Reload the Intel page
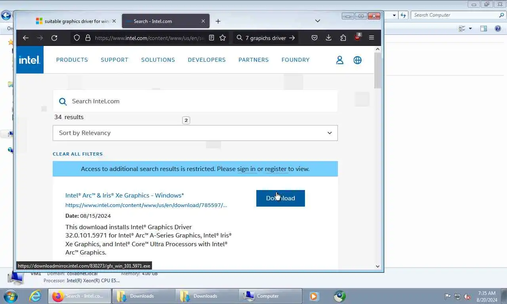Viewport: 507px width, 304px height. pos(54,38)
